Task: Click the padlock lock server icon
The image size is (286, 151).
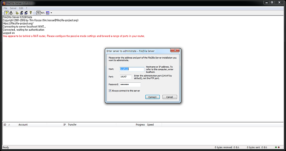Action: coord(11,13)
